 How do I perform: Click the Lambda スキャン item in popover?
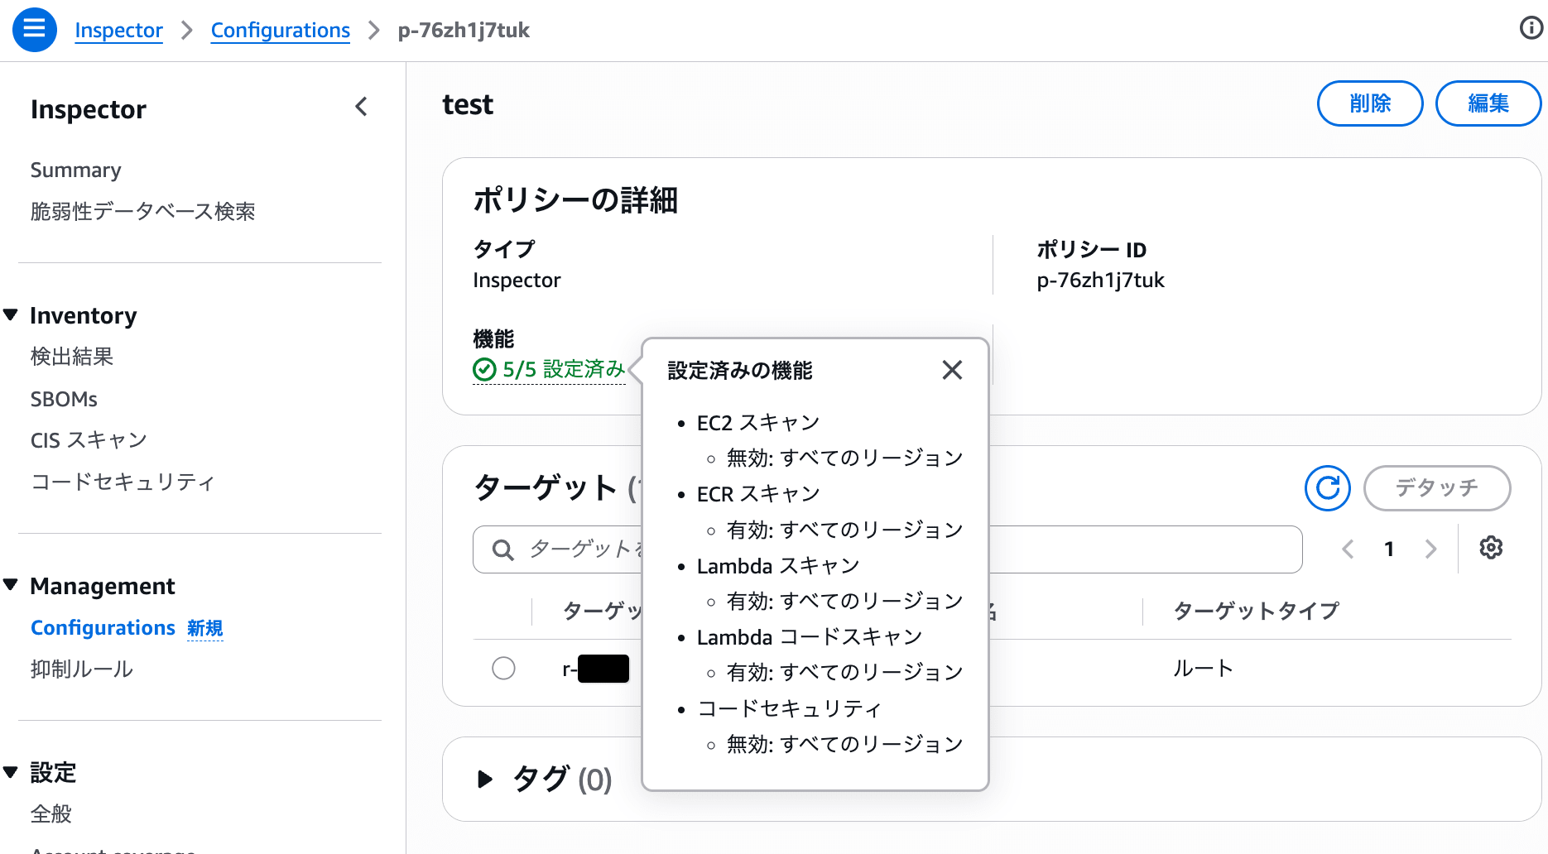click(778, 566)
